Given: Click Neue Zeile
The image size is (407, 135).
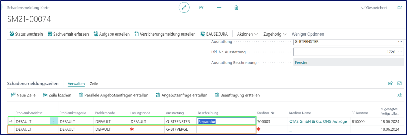Looking at the screenshot, I should [x=23, y=95].
